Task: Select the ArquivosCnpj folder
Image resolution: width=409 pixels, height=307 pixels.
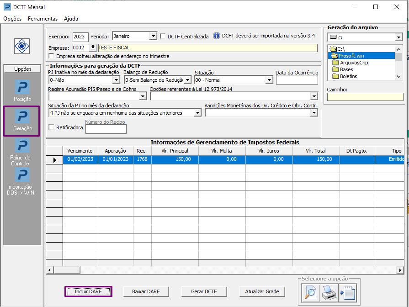Action: (x=351, y=63)
